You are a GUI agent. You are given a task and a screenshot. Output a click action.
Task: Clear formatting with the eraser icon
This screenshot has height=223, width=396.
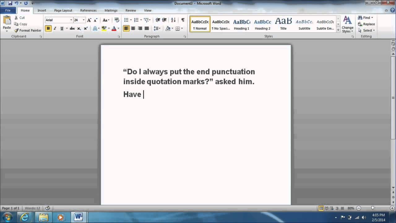117,20
